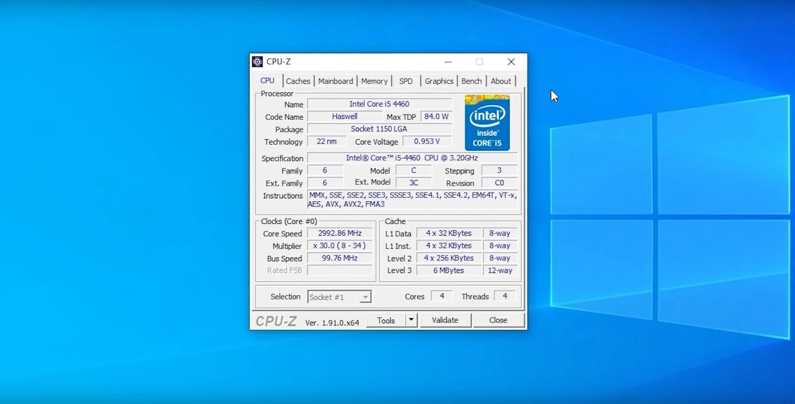
Task: Click the Code Name value Haswell
Action: coord(345,116)
